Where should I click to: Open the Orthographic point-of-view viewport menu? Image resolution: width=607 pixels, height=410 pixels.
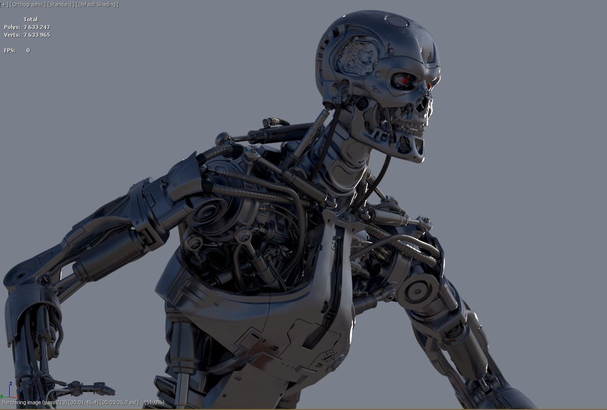tap(28, 4)
